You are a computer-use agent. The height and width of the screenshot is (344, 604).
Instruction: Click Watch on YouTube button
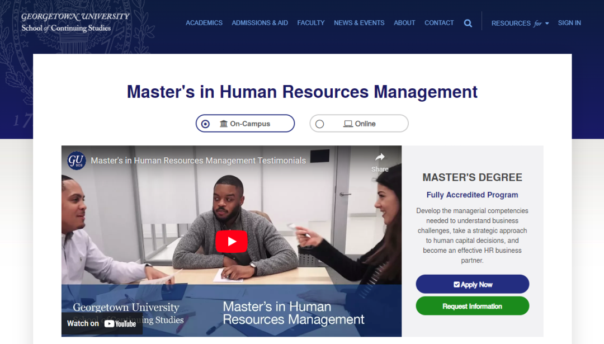tap(102, 323)
